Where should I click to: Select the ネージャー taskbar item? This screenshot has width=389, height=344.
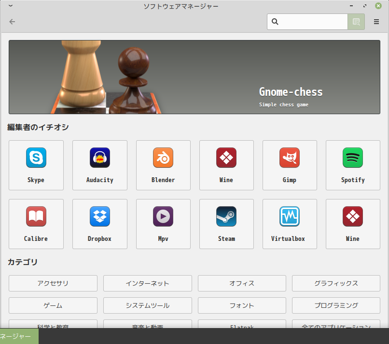(19, 336)
